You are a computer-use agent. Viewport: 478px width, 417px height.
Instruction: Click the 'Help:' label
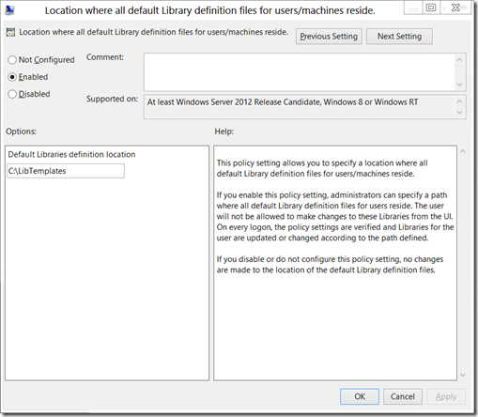pyautogui.click(x=224, y=131)
